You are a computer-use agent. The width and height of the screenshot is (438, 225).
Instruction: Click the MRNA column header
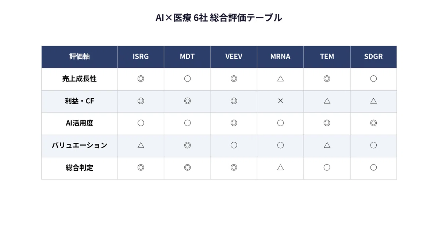(280, 57)
